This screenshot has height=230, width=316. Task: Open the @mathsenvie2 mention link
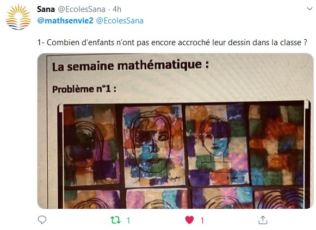click(65, 21)
